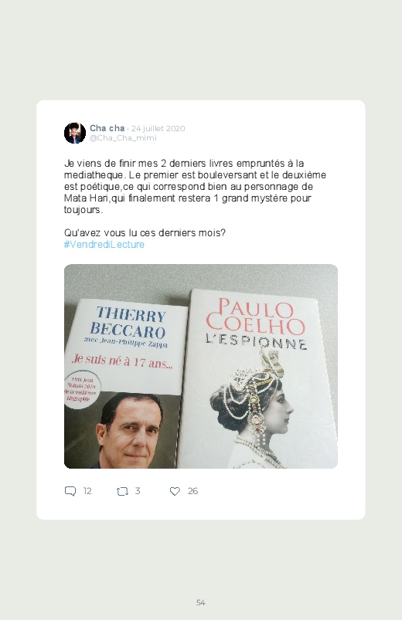Click the reply speech bubble icon
The height and width of the screenshot is (620, 402).
(x=70, y=491)
